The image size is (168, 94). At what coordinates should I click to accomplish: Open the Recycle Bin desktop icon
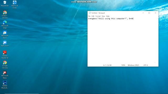5,3
